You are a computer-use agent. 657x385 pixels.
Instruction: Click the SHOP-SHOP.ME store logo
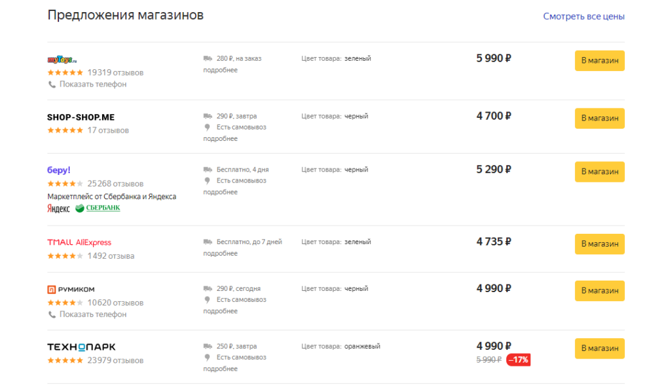click(x=81, y=117)
